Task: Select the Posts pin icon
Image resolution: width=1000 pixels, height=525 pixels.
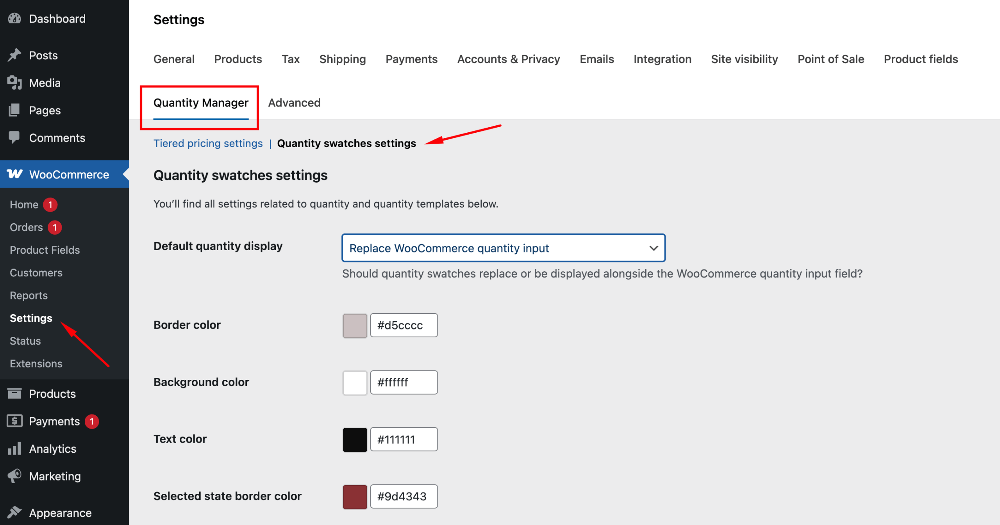Action: [14, 55]
